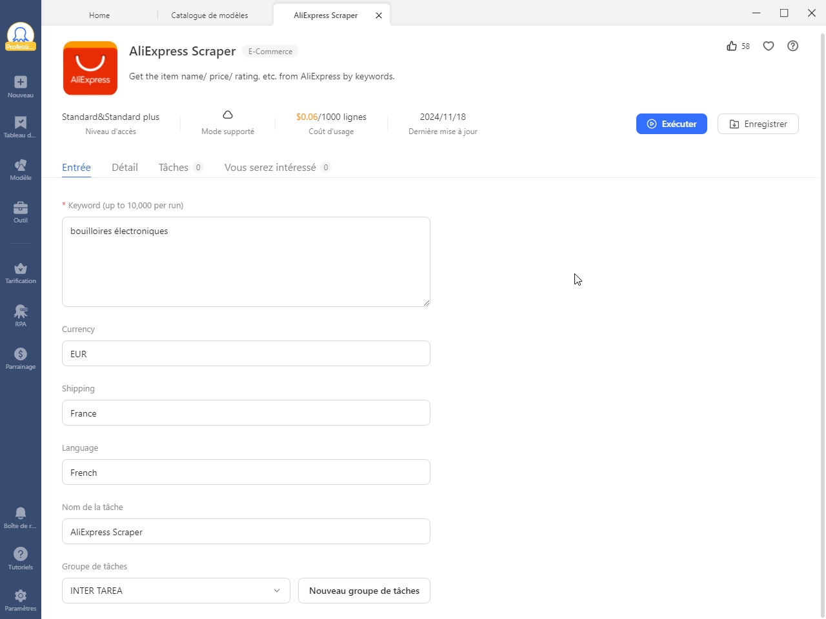The height and width of the screenshot is (619, 826).
Task: Click the Nom de la tâche field
Action: [x=246, y=531]
